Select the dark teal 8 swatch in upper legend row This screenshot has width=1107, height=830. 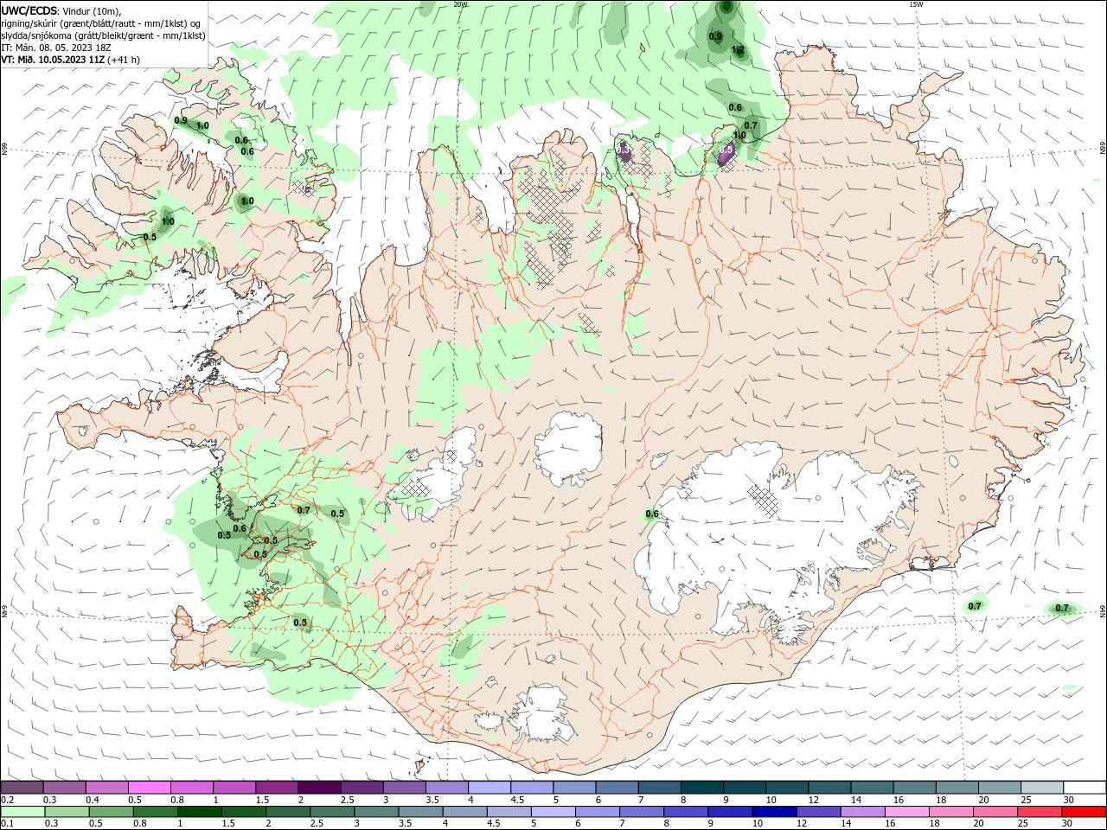coord(702,788)
